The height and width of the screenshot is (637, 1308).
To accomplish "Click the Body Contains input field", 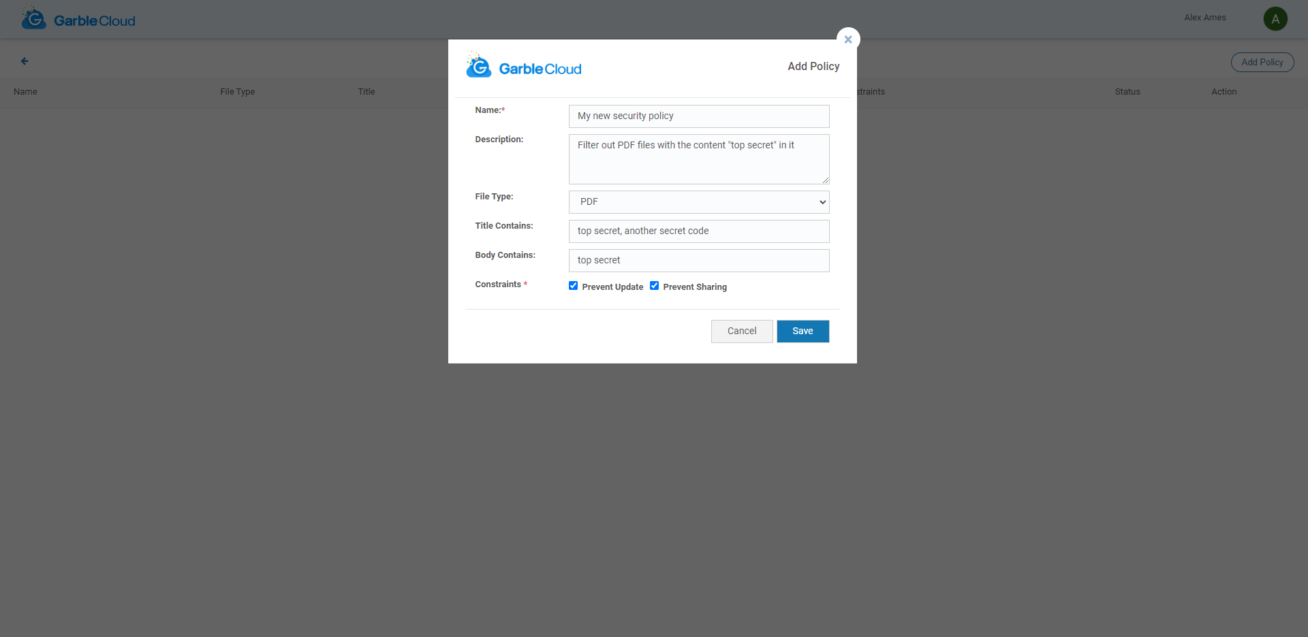I will tap(699, 261).
